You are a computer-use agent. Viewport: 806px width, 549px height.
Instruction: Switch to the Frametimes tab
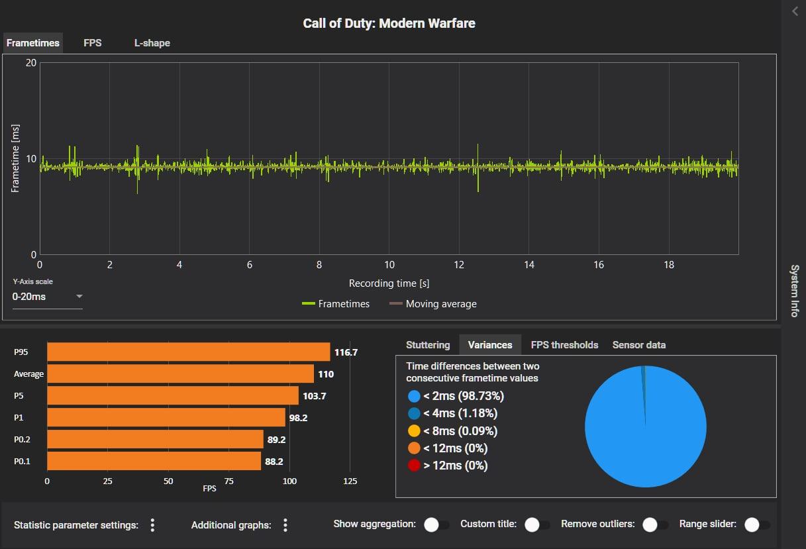[33, 43]
